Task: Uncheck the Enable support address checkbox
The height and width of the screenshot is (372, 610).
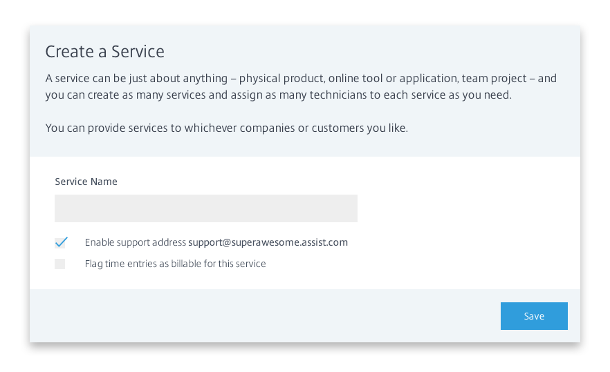Action: 60,242
